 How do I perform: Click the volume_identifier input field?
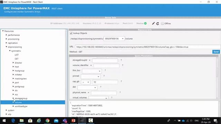106,66
